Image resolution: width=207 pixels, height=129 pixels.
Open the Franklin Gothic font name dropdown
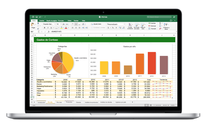(49, 24)
